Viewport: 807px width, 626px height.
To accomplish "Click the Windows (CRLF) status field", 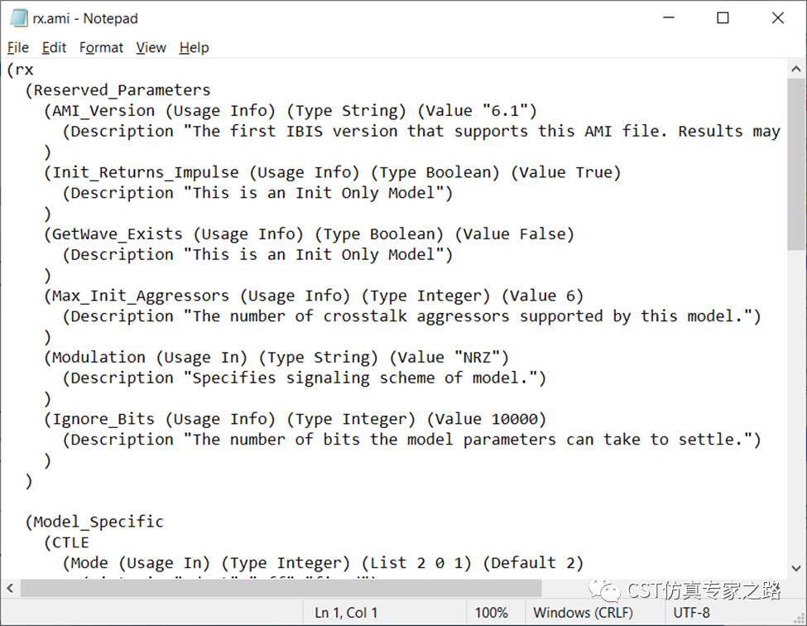I will click(x=584, y=613).
